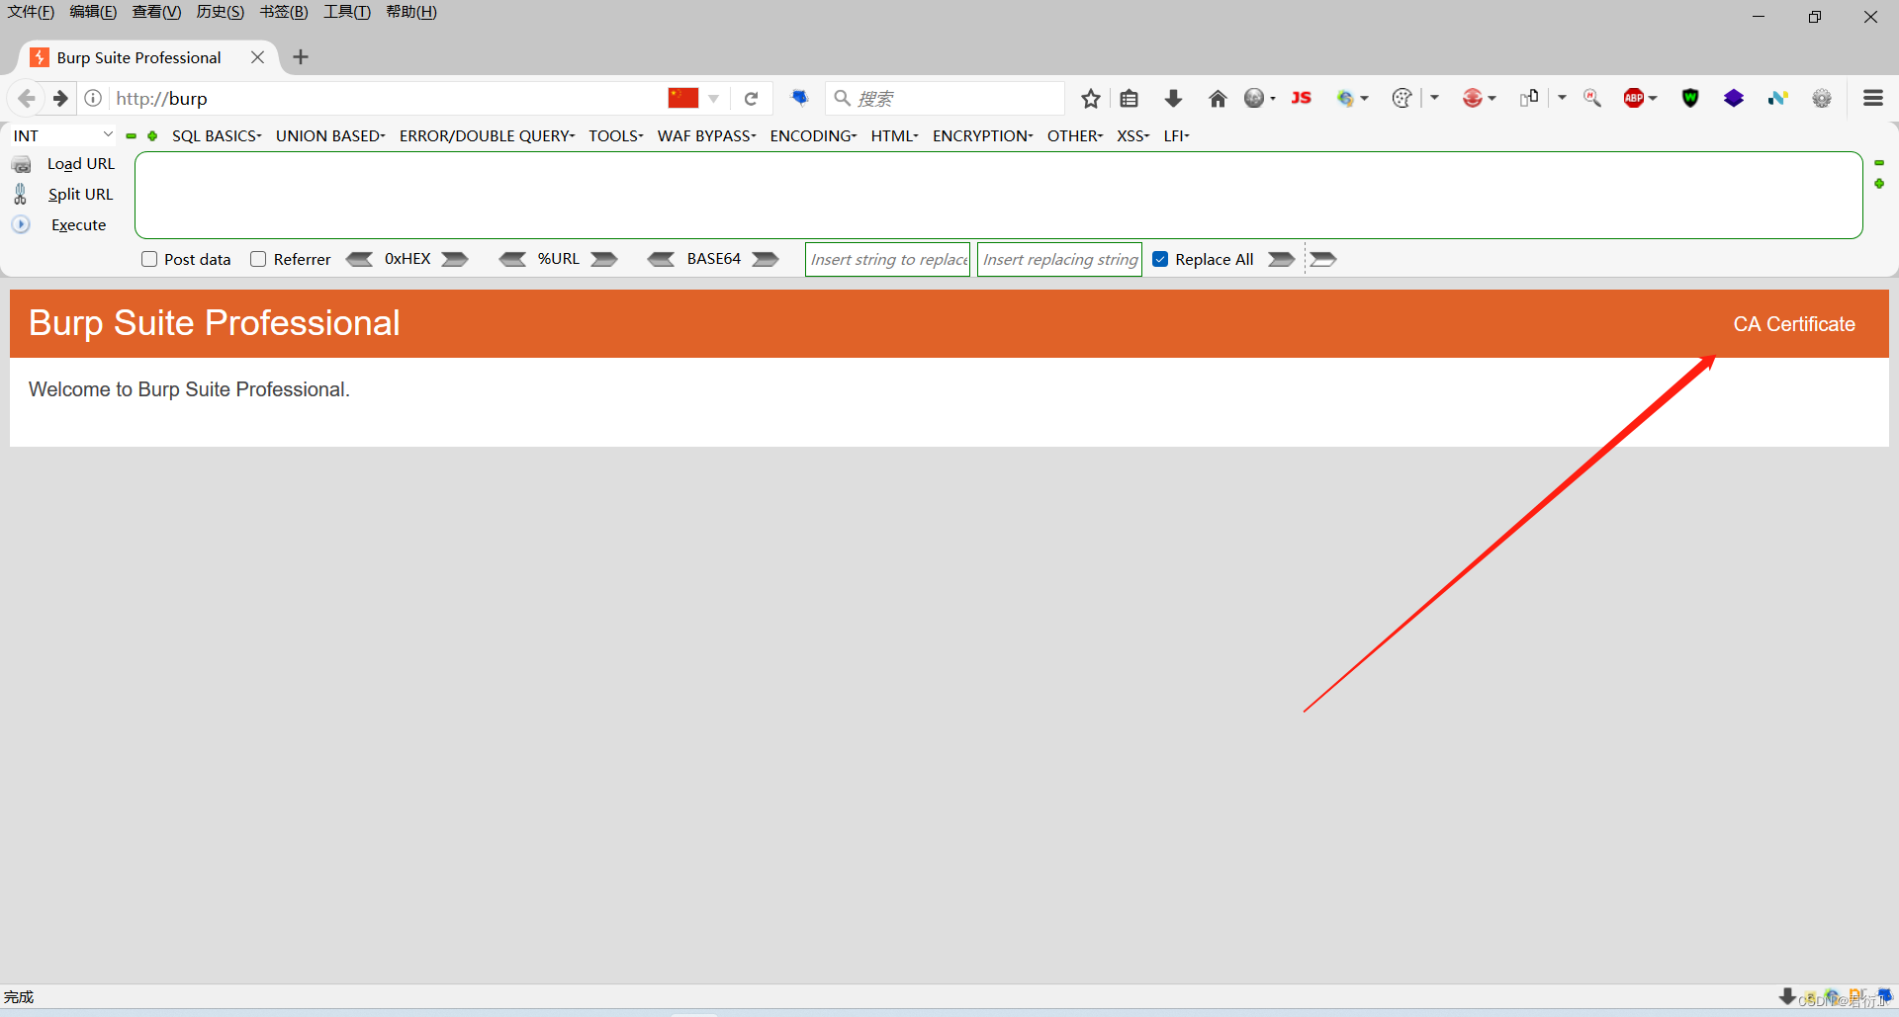Screen dimensions: 1899x1017
Task: Open the INT dropdown selector
Action: point(62,135)
